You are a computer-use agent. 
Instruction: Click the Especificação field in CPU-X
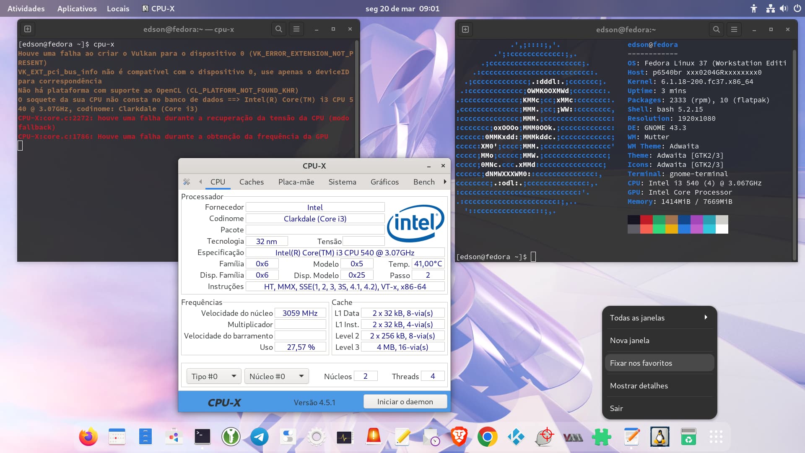pos(345,253)
